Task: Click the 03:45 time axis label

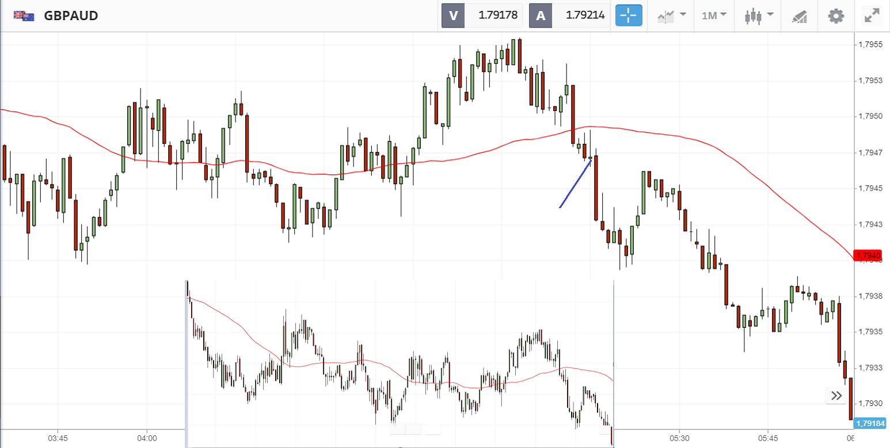Action: (58, 438)
